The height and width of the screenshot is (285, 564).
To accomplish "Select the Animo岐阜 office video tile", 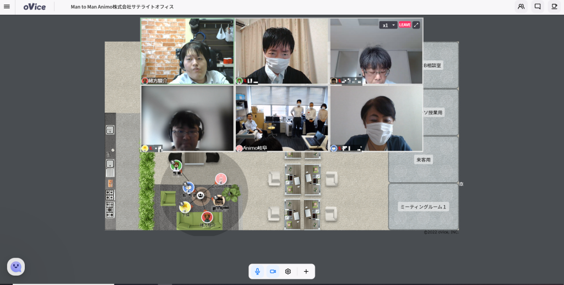I will (x=282, y=118).
